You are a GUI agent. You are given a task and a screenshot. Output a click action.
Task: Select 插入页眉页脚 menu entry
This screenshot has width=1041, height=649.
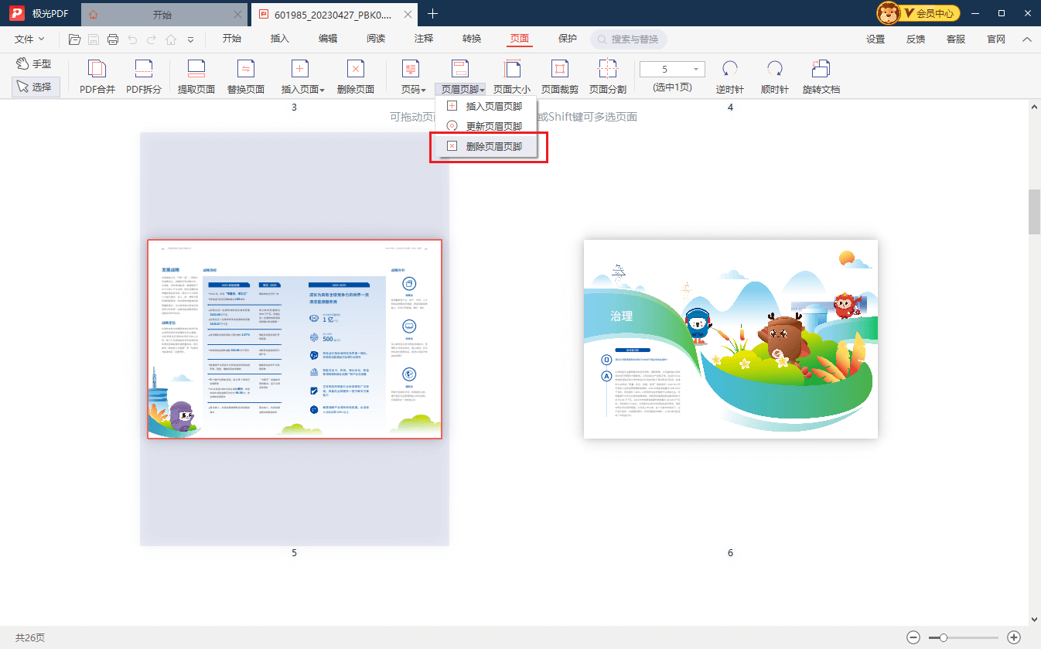493,107
